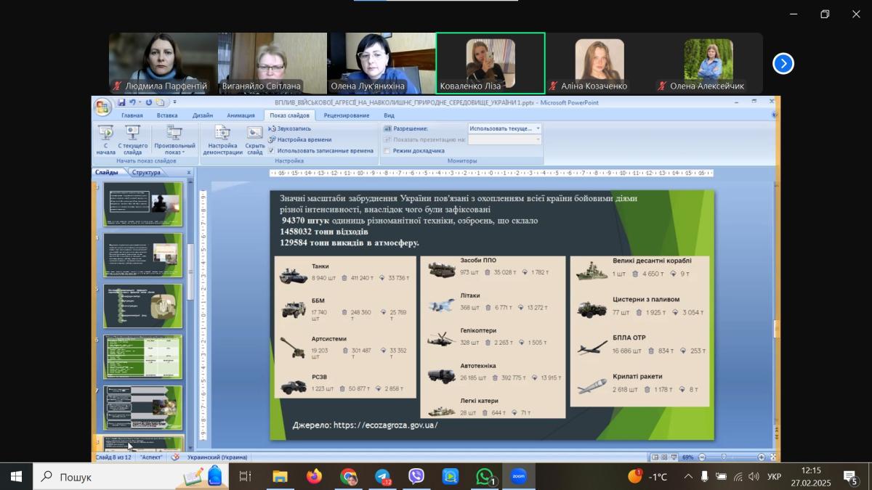The height and width of the screenshot is (490, 872).
Task: Start slideshow from current slide (С текущего слайда)
Action: (132, 139)
